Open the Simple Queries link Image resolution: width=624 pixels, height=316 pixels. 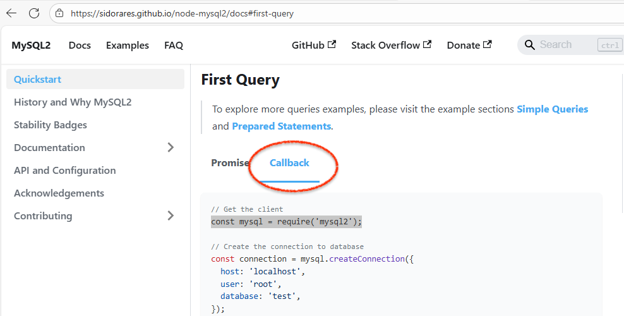[552, 109]
